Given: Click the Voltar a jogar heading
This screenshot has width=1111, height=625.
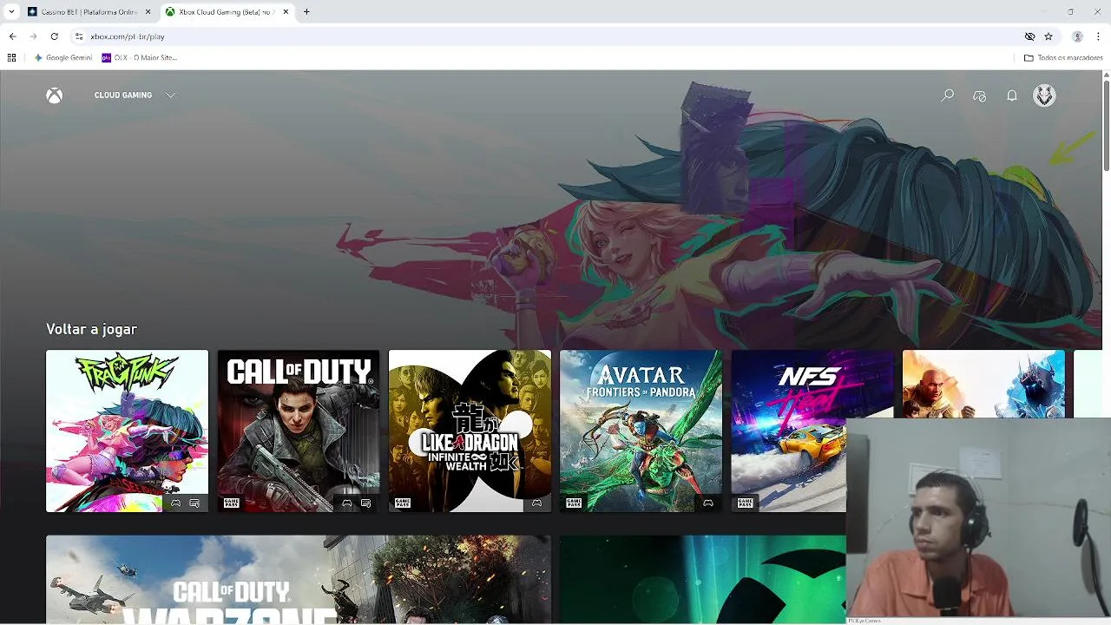Looking at the screenshot, I should click(91, 329).
